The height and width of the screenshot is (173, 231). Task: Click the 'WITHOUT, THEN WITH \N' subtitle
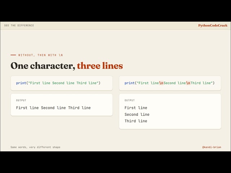click(40, 55)
